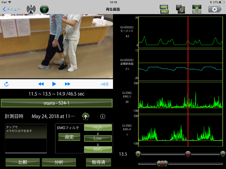The image size is (226, 169).
Task: Tap the 取得済 button
Action: click(98, 162)
